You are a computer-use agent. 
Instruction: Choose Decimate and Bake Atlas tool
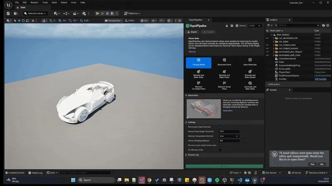[250, 86]
